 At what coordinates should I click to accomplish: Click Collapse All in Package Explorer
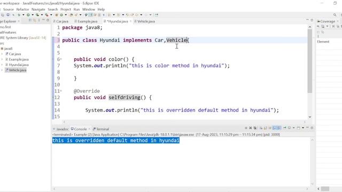pos(30,20)
